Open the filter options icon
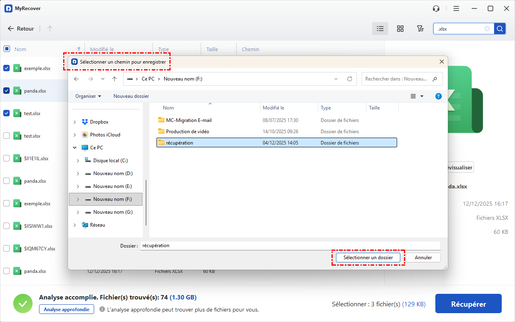Viewport: 515px width, 322px height. tap(420, 29)
